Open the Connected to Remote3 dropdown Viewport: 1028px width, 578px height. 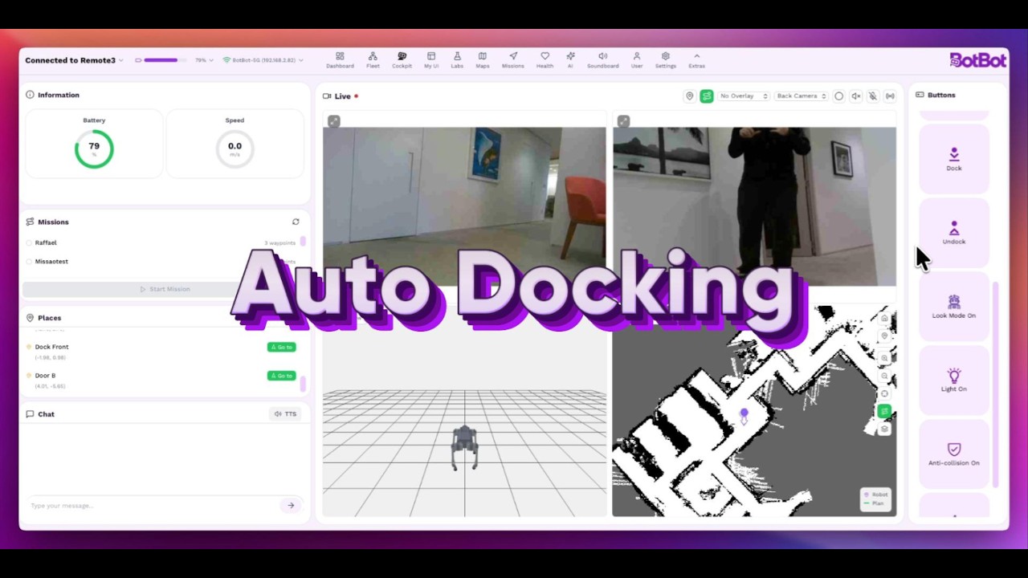(x=74, y=60)
